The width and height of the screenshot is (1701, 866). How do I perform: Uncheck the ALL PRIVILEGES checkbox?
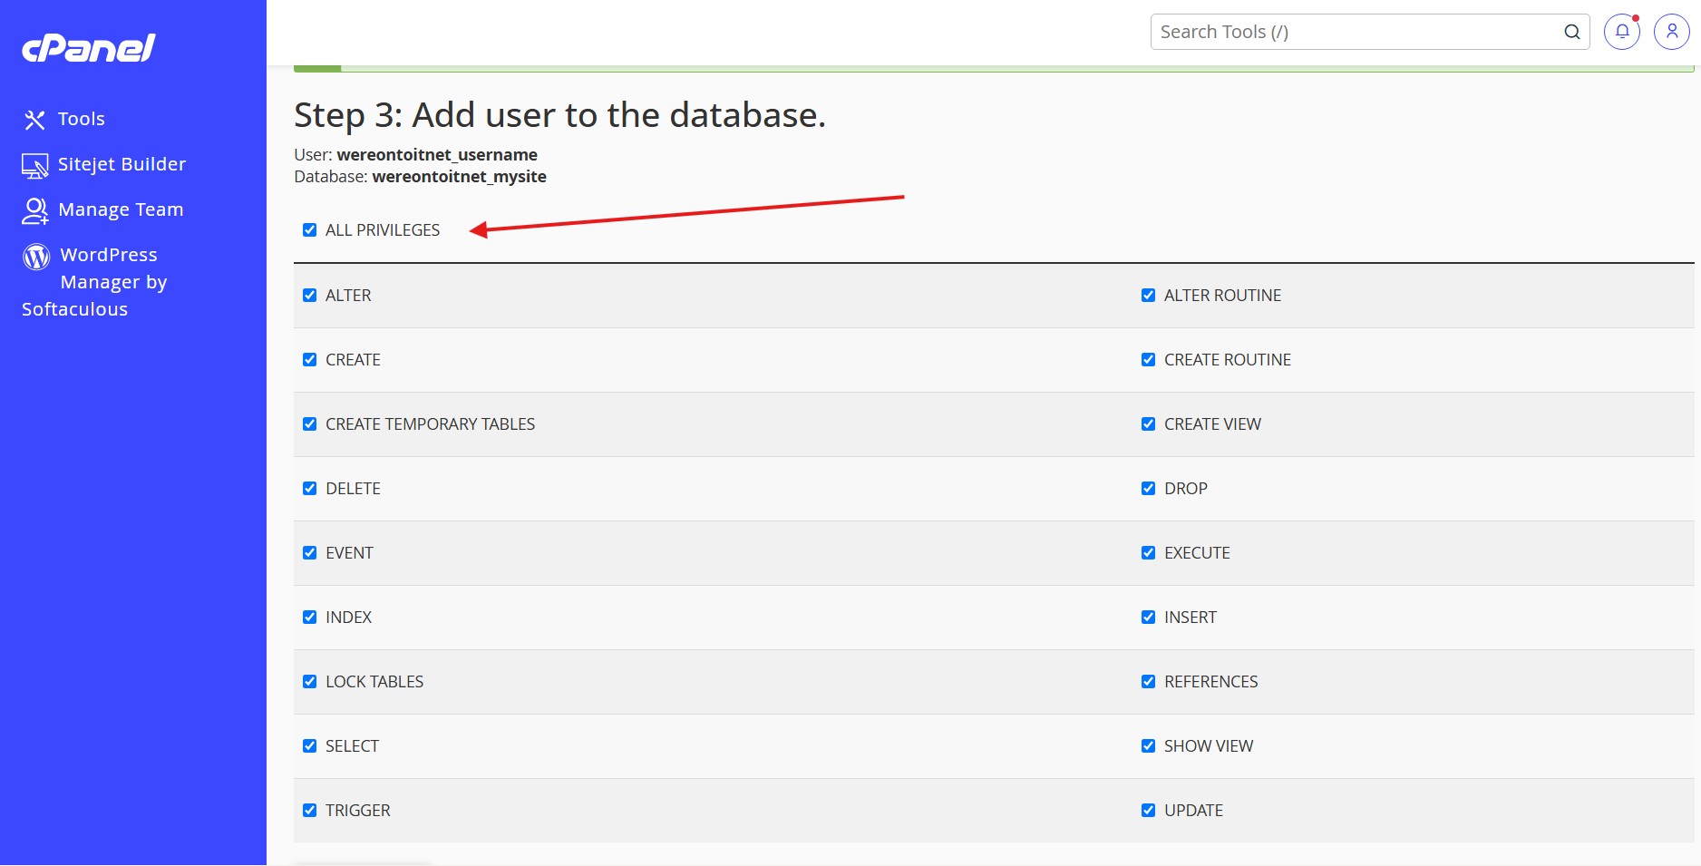(x=310, y=230)
